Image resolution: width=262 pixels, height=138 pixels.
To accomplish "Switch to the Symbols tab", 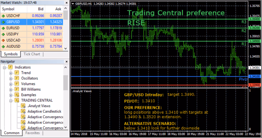I will [11, 54].
